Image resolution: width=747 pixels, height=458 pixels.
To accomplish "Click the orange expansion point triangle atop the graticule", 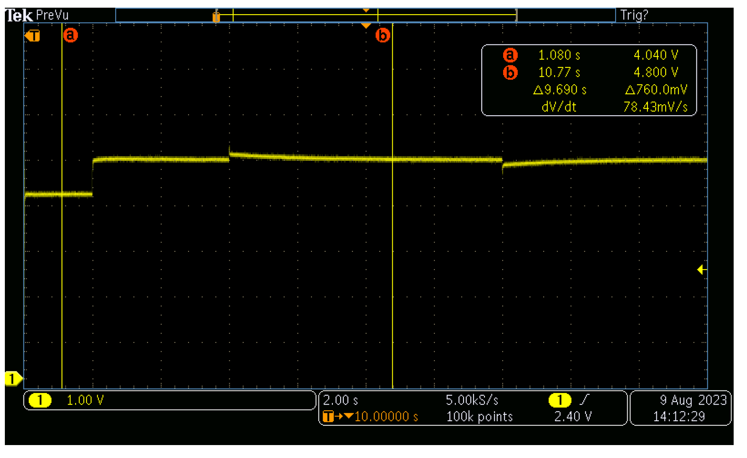I will 366,26.
